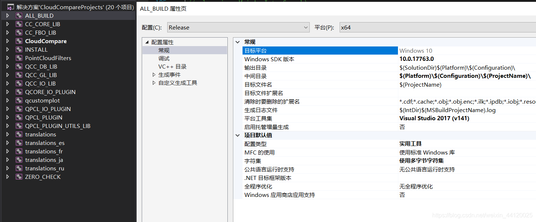Click the QPCL_IO_PLUGIN project icon
The width and height of the screenshot is (536, 222).
[19, 109]
